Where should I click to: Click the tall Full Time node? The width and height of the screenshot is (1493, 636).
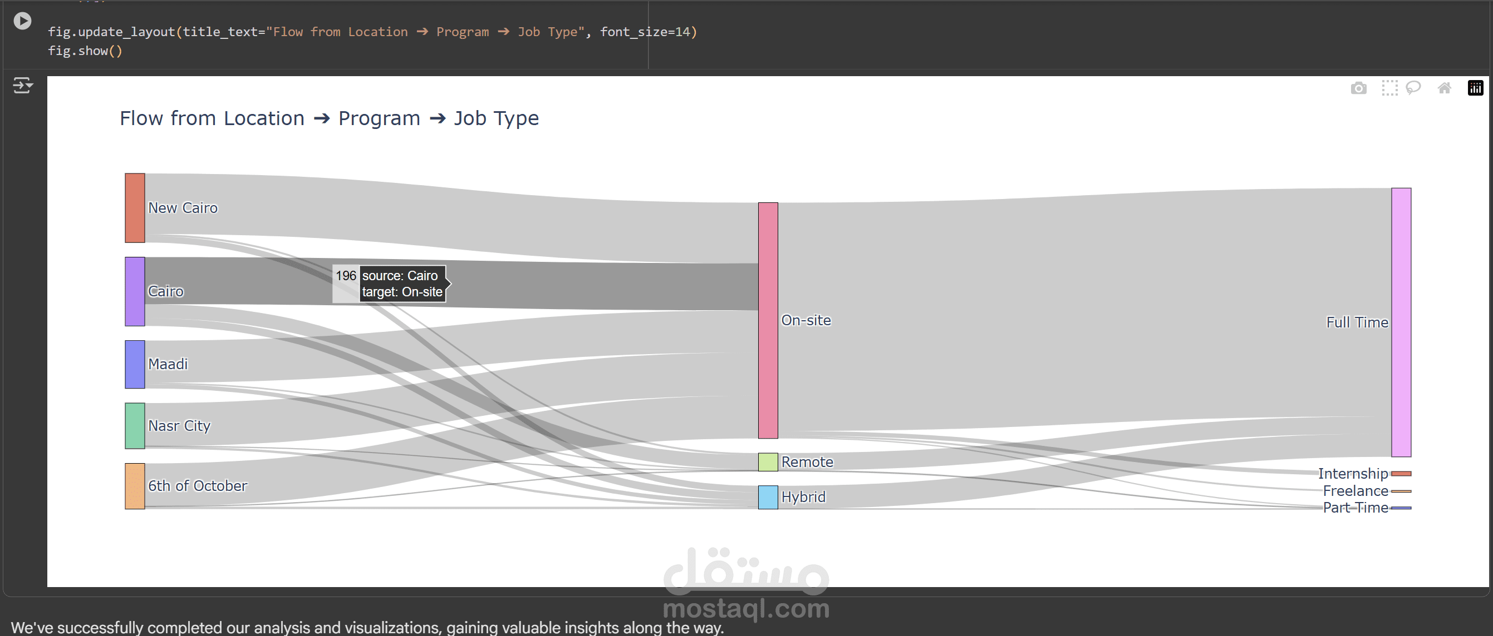click(1401, 322)
